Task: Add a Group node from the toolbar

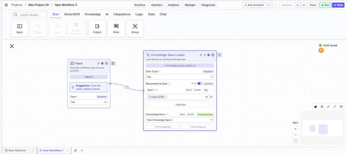Action: click(135, 29)
